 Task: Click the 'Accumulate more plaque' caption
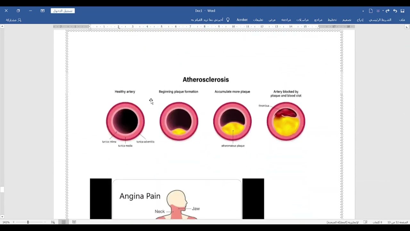[x=232, y=92]
